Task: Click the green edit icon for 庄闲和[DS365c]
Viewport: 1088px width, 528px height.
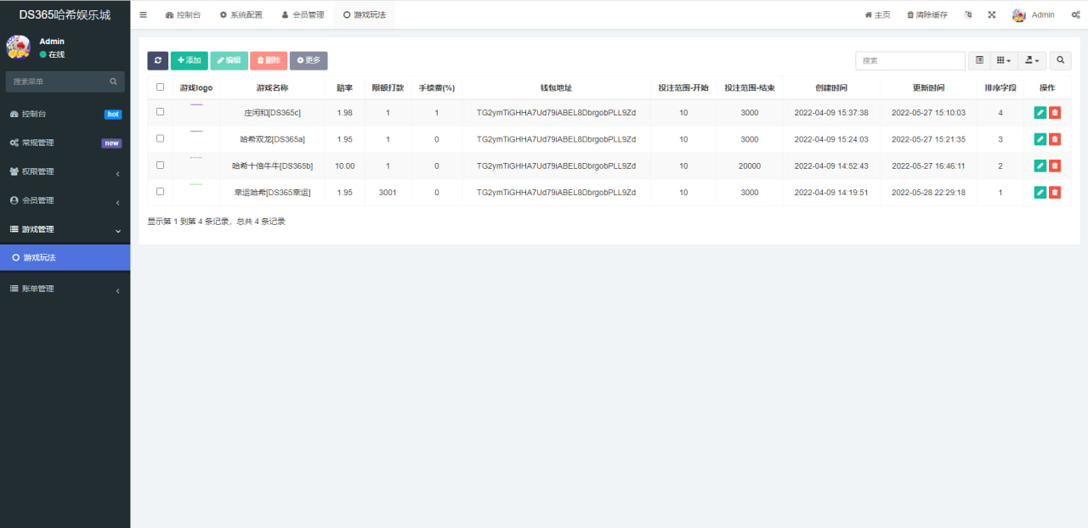Action: pos(1040,113)
